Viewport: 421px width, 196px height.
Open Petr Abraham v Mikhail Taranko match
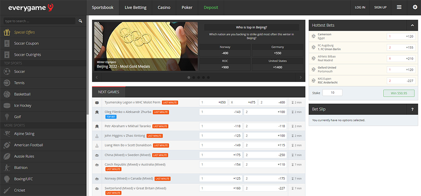coord(128,126)
